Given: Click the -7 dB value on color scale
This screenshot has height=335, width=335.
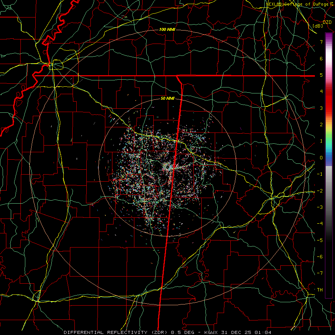Looking at the screenshot, I should pyautogui.click(x=320, y=273).
